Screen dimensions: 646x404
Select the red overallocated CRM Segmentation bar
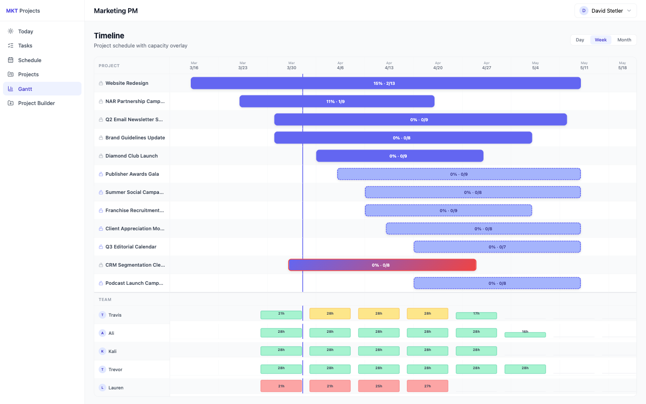tap(382, 265)
